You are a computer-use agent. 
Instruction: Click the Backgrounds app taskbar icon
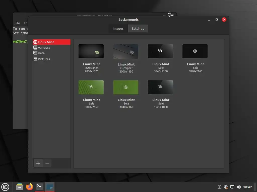point(49,187)
